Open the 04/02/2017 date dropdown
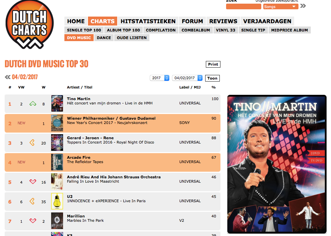Image resolution: width=331 pixels, height=236 pixels. click(187, 78)
